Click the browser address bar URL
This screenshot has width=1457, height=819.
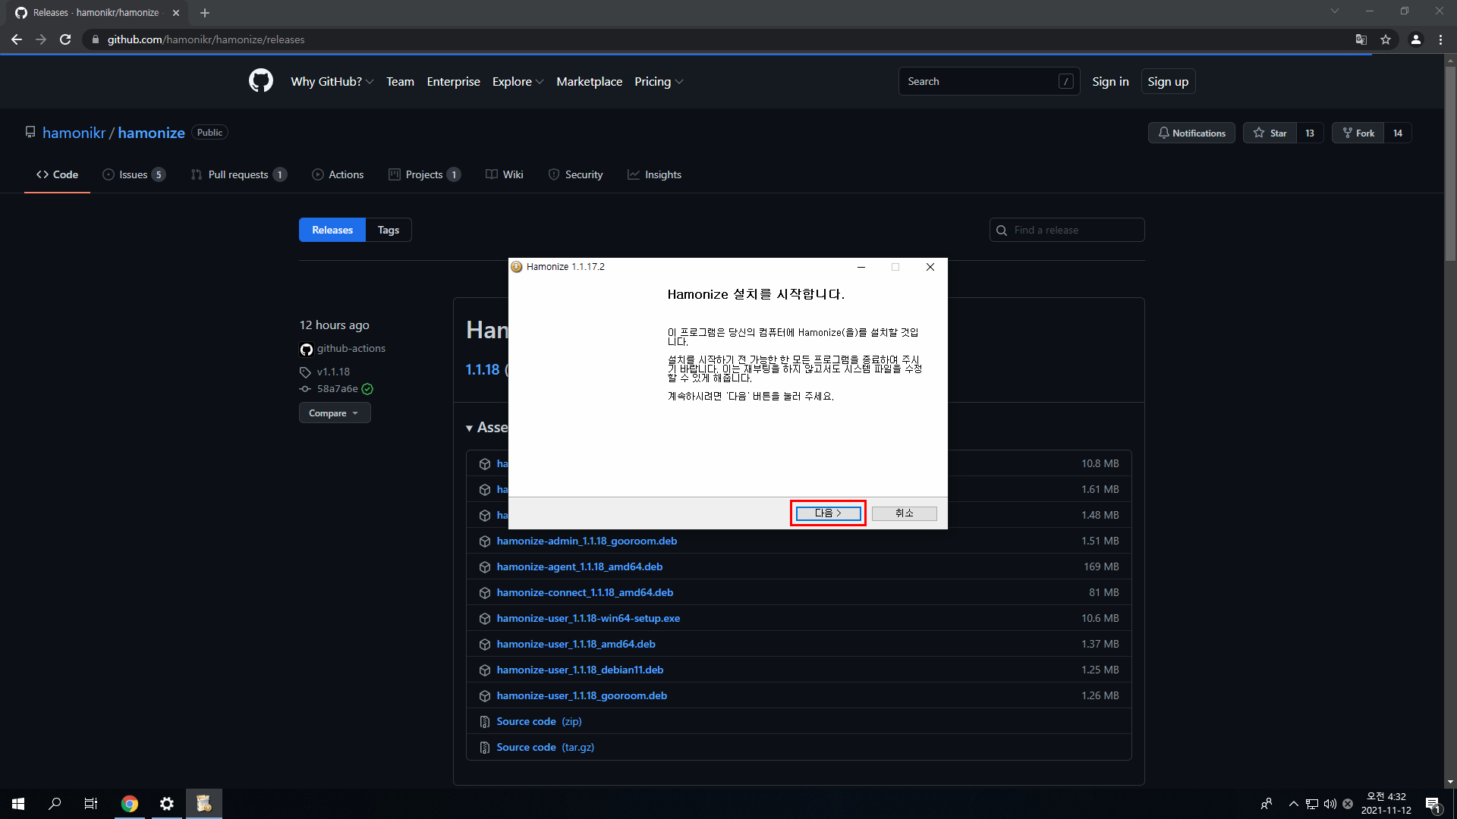click(x=206, y=39)
